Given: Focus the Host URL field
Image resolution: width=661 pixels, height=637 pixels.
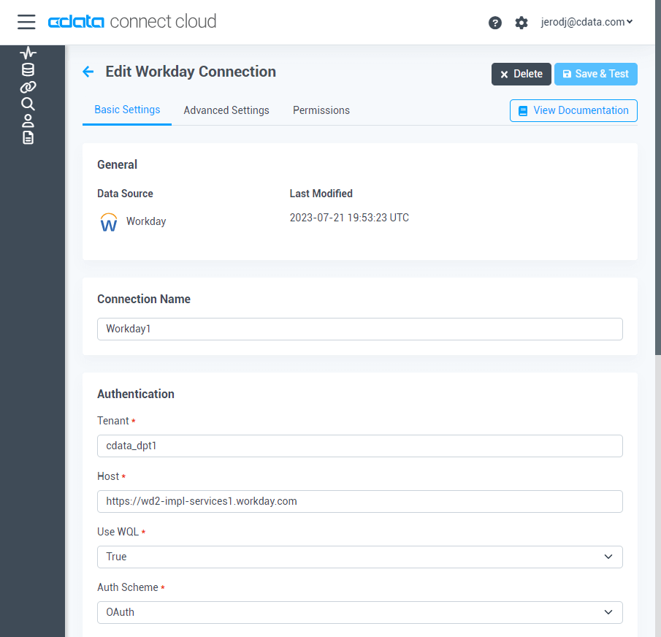Looking at the screenshot, I should pyautogui.click(x=359, y=501).
